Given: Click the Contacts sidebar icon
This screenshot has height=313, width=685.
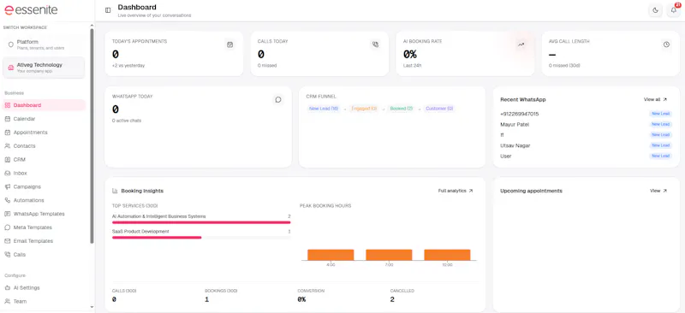Looking at the screenshot, I should click(8, 145).
